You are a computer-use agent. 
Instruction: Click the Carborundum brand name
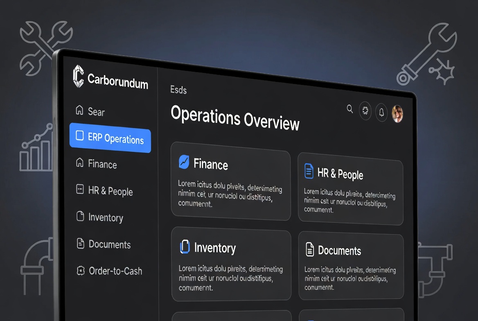118,81
